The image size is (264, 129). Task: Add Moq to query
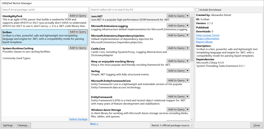(x=176, y=61)
